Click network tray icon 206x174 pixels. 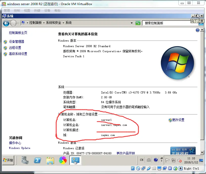(174, 160)
